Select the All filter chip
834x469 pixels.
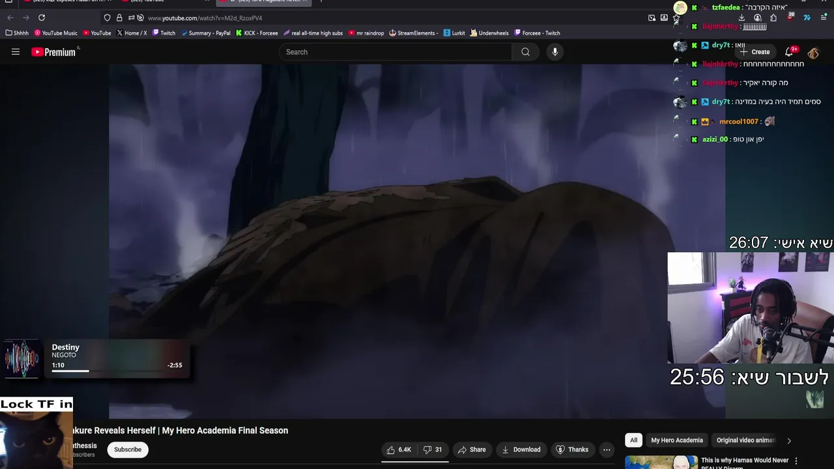pyautogui.click(x=633, y=440)
